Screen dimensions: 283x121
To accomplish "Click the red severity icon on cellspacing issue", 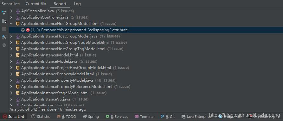I will pos(28,30).
